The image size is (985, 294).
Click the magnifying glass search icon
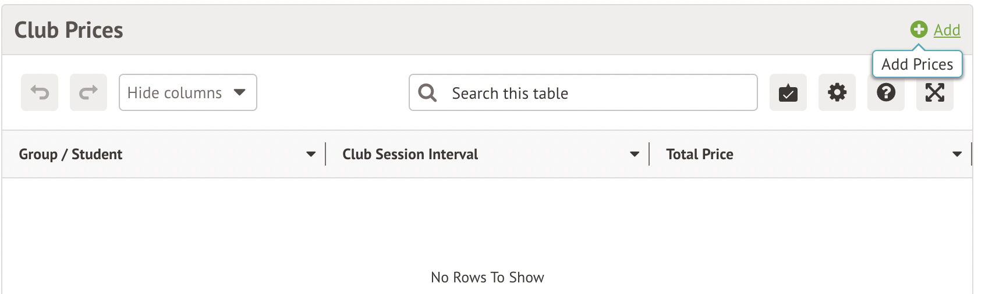point(427,92)
